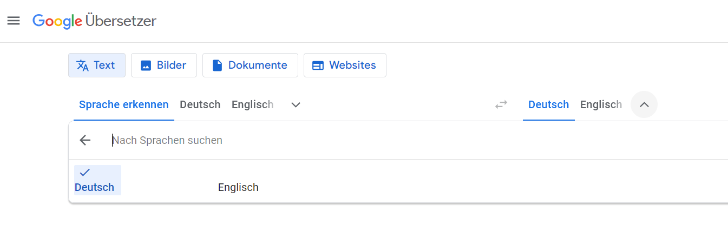Click the Übersetzer title link
The width and height of the screenshot is (728, 244).
pos(121,21)
